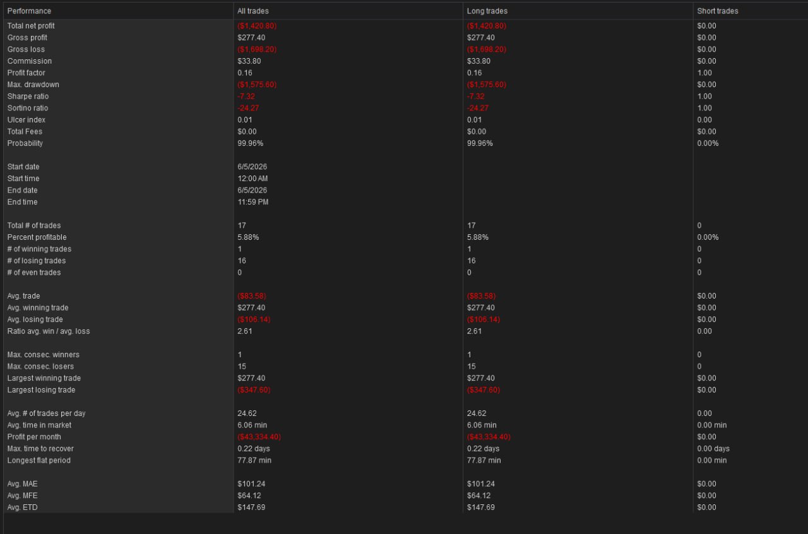Click All trades Largest losing trade ($347.60)

[254, 390]
